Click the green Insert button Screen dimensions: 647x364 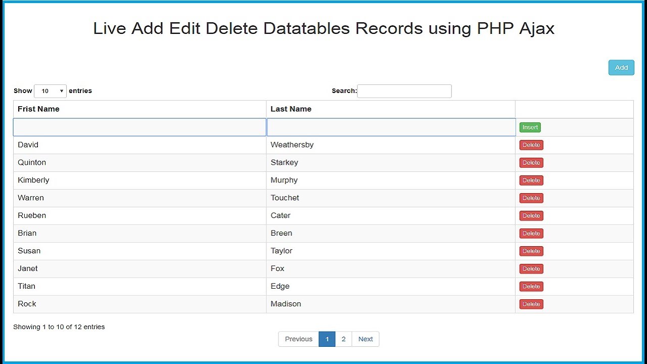coord(530,127)
